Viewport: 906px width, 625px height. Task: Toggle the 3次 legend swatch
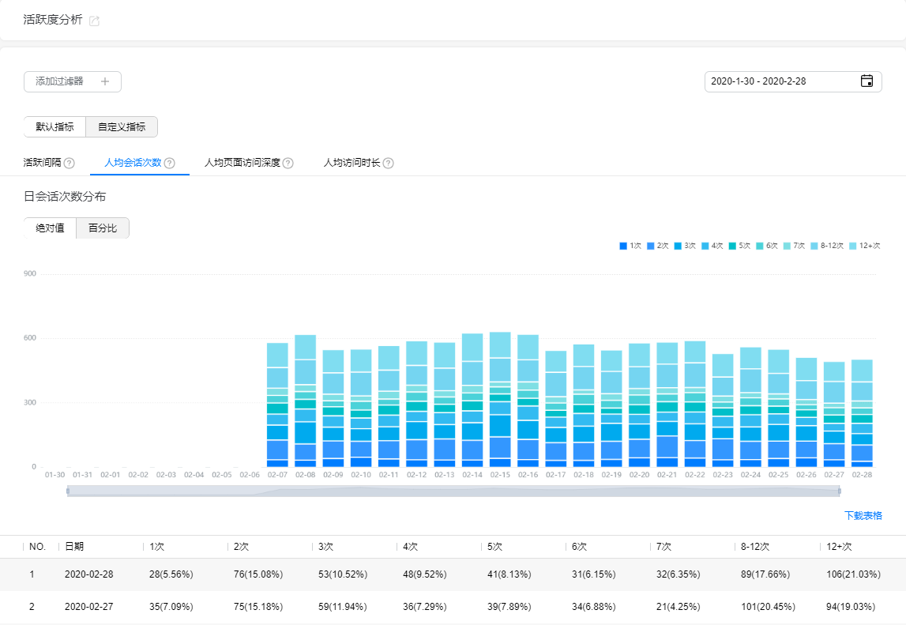(x=678, y=246)
